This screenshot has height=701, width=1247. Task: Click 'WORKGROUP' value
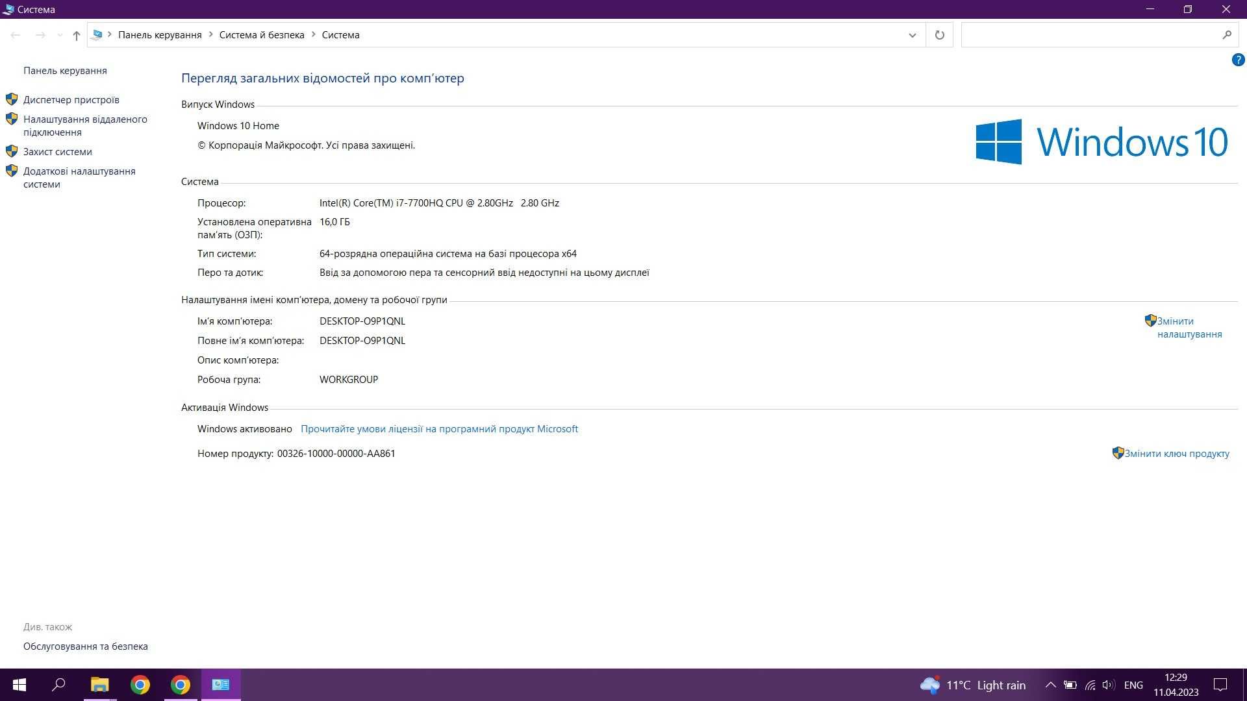[349, 380]
